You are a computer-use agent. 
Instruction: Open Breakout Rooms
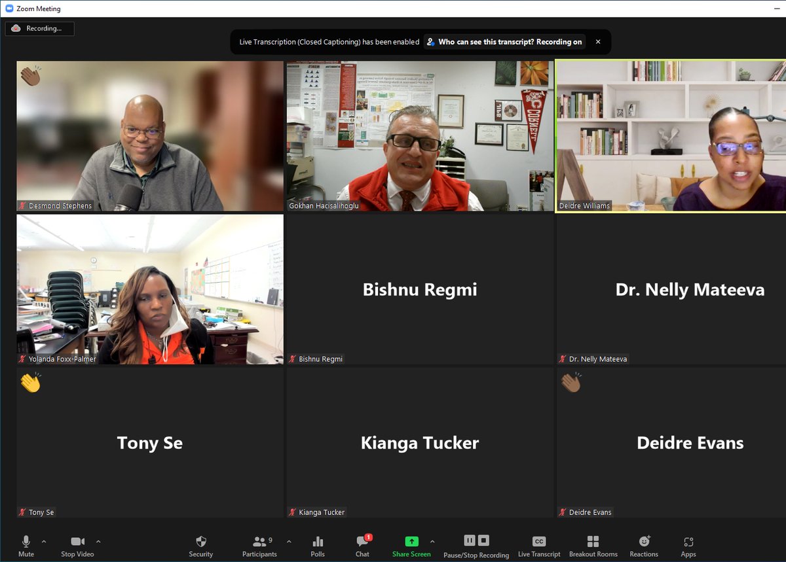[x=593, y=546]
